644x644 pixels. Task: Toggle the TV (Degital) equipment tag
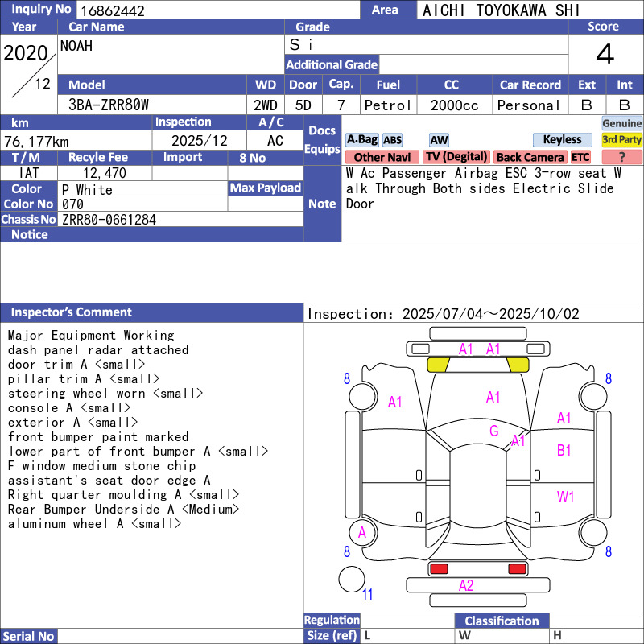click(x=456, y=157)
